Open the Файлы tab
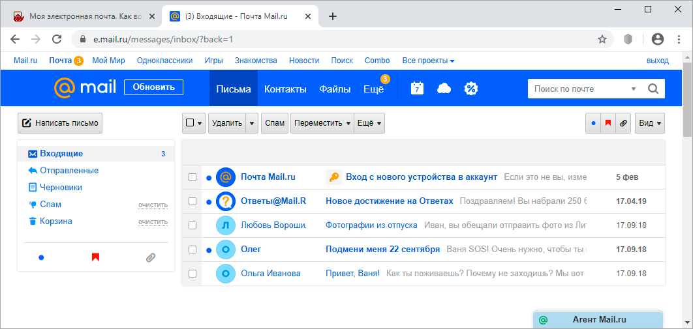 pyautogui.click(x=335, y=89)
